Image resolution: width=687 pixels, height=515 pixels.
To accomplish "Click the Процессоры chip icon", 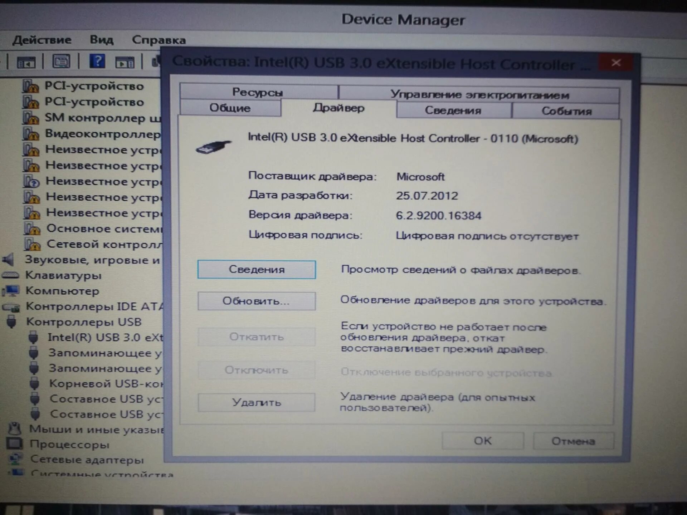I will [15, 444].
